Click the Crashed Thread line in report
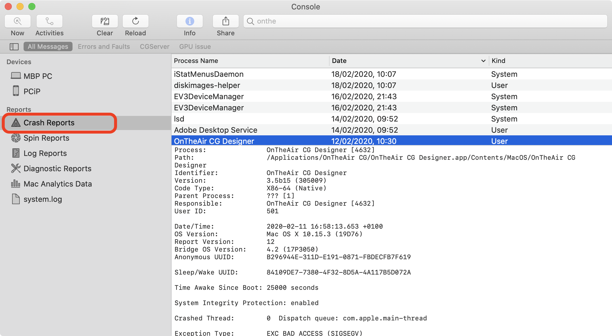This screenshot has width=612, height=336. click(x=301, y=318)
